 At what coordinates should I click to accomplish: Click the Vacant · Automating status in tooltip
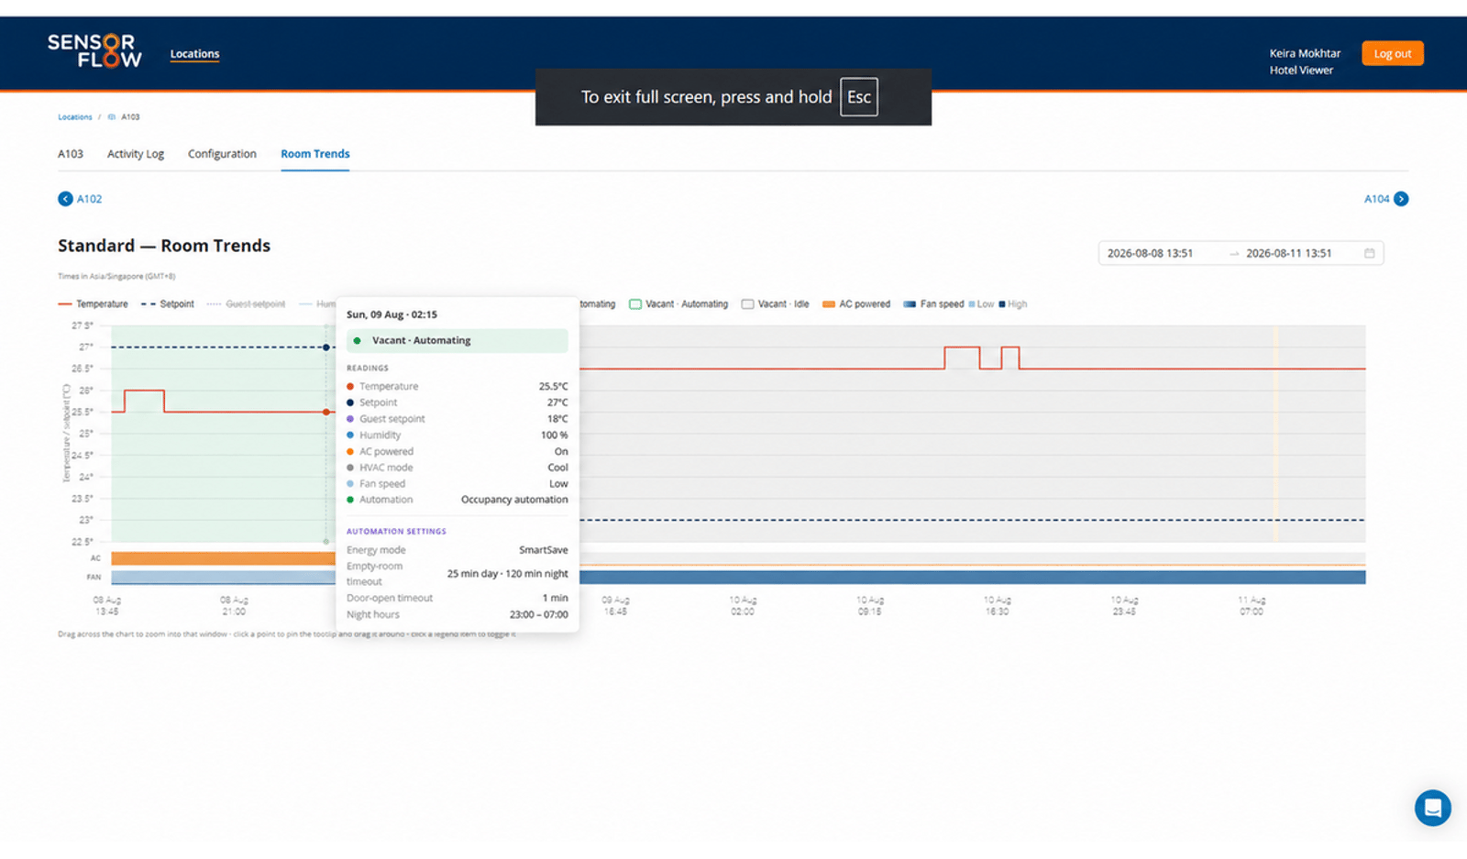coord(458,341)
